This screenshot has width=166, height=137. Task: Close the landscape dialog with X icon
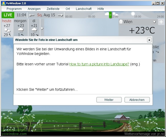(x=149, y=40)
